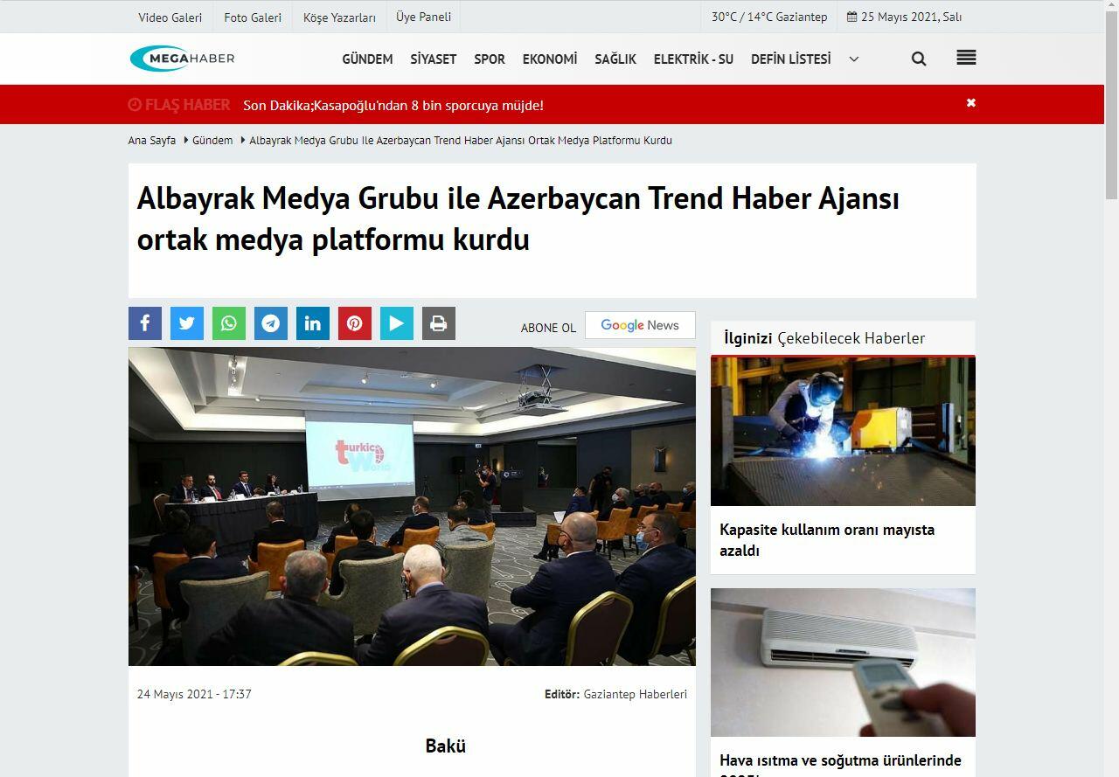Expand more categories chevron in navbar
This screenshot has width=1119, height=777.
pos(854,59)
